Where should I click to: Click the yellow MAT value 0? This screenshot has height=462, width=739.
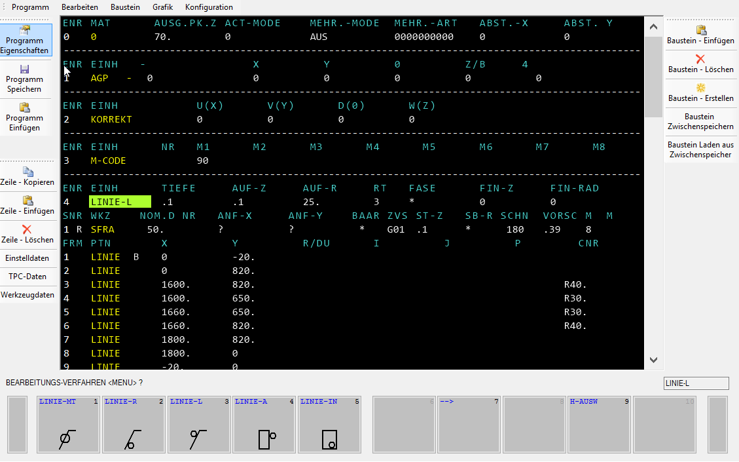[94, 37]
